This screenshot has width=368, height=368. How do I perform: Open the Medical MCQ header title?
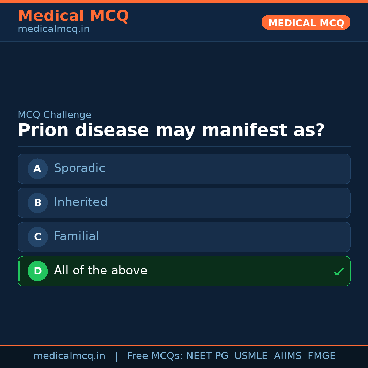click(73, 16)
